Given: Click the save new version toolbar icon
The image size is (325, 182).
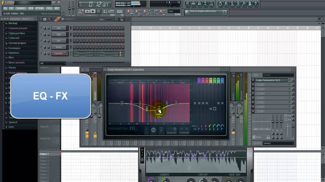Looking at the screenshot, I should pos(226,4).
